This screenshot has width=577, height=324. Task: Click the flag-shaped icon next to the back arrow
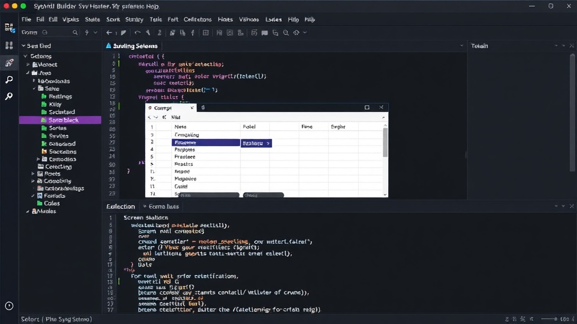(x=123, y=33)
